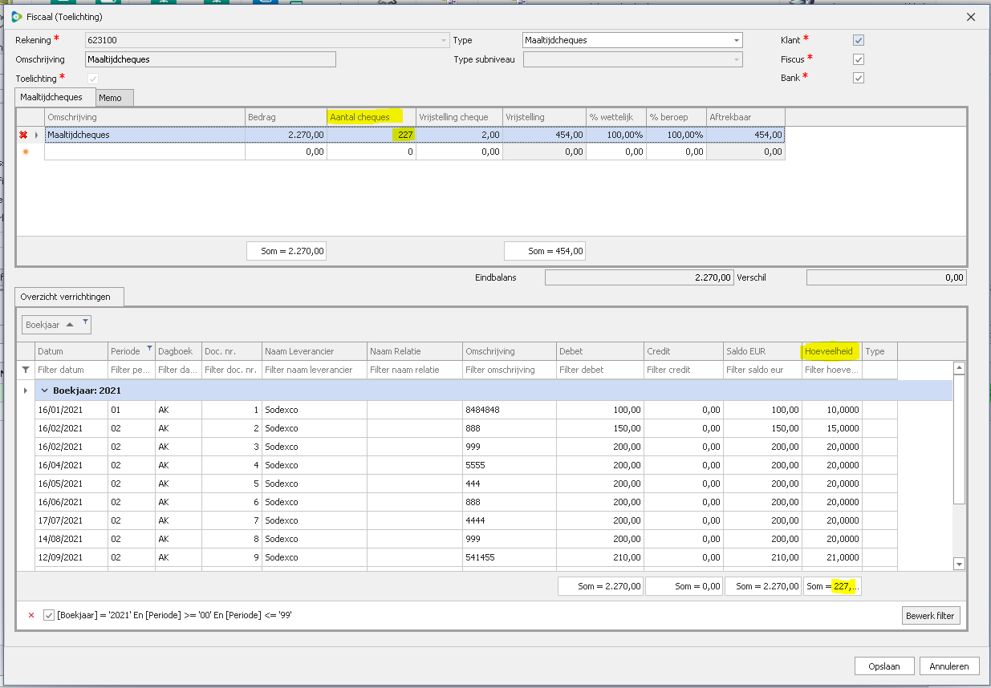Viewport: 991px width, 688px height.
Task: Click the filter icon on Boekjaar group chip
Action: tap(86, 322)
